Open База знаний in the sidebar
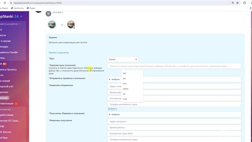The height and width of the screenshot is (142, 252). click(x=5, y=81)
